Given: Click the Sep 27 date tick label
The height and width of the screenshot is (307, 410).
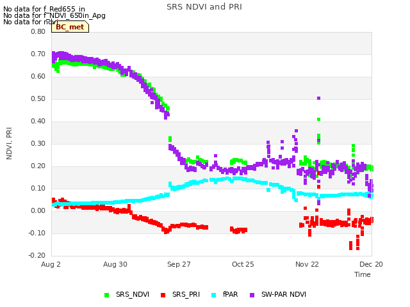Looking at the screenshot, I should click(x=179, y=264).
